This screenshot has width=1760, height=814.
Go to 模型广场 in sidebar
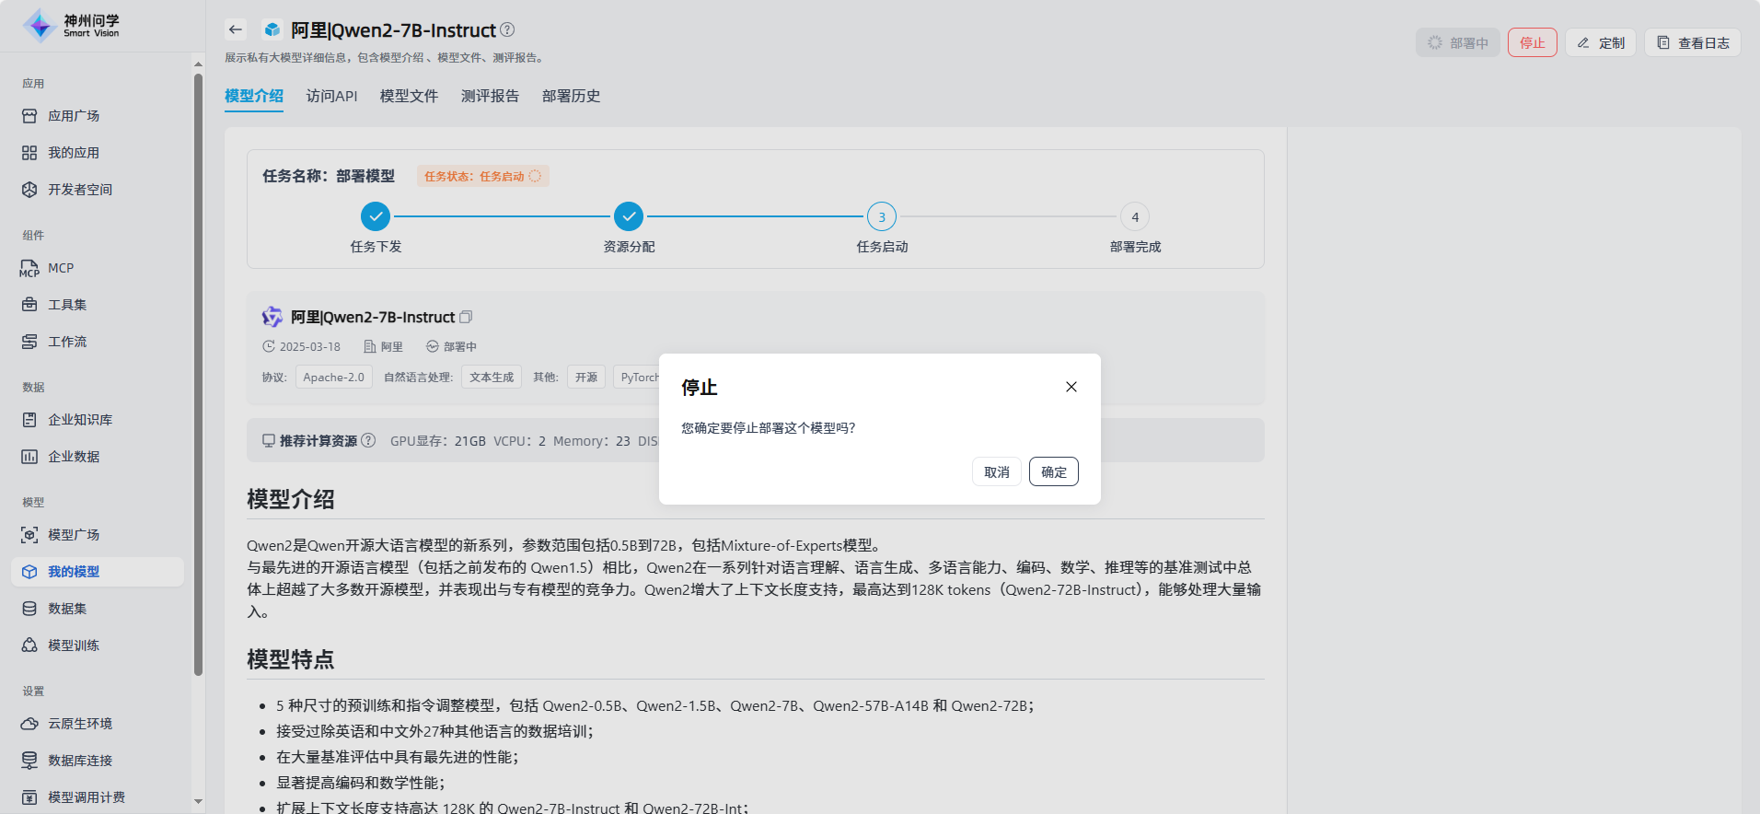click(x=74, y=535)
